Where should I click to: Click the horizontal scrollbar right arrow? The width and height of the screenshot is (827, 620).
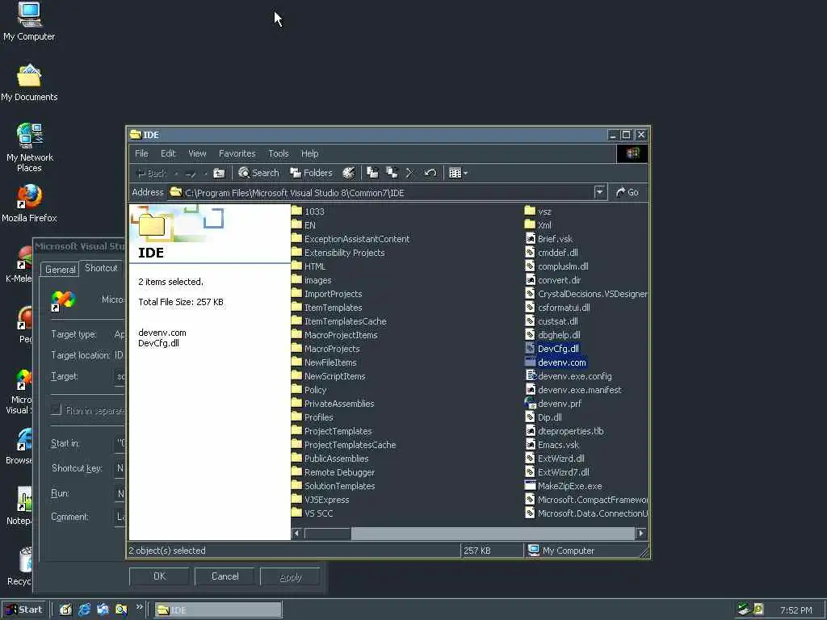click(640, 533)
